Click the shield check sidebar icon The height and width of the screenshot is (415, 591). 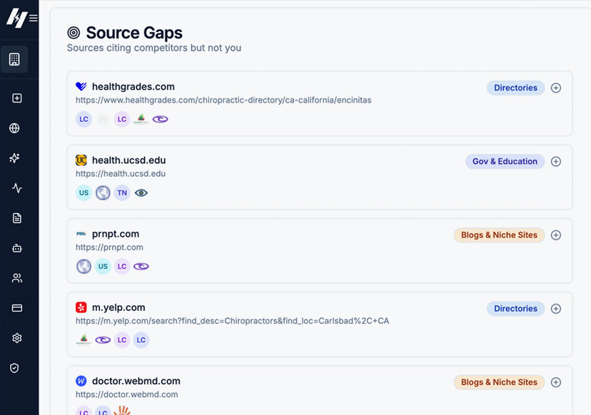tap(14, 368)
